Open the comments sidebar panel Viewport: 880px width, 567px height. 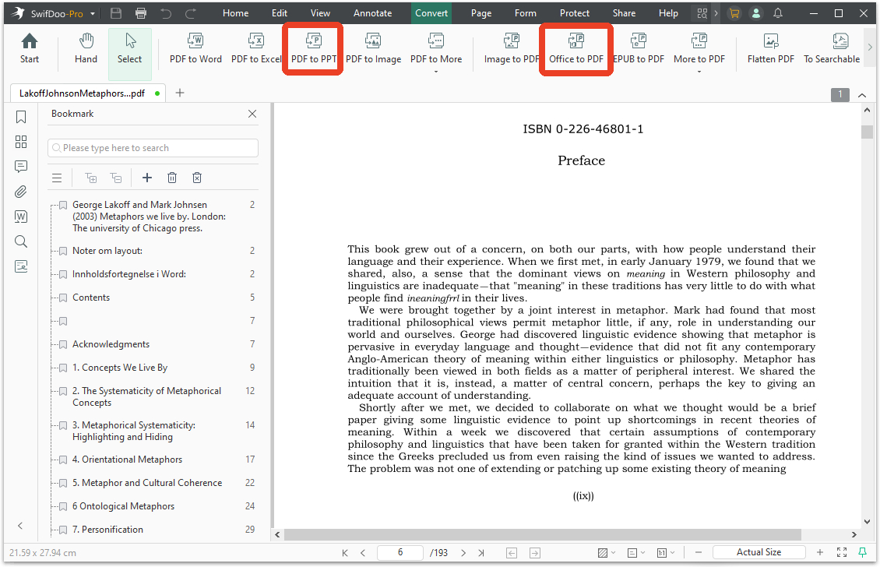click(x=21, y=166)
